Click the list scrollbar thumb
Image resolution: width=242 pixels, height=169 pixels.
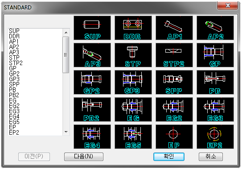click(x=66, y=55)
